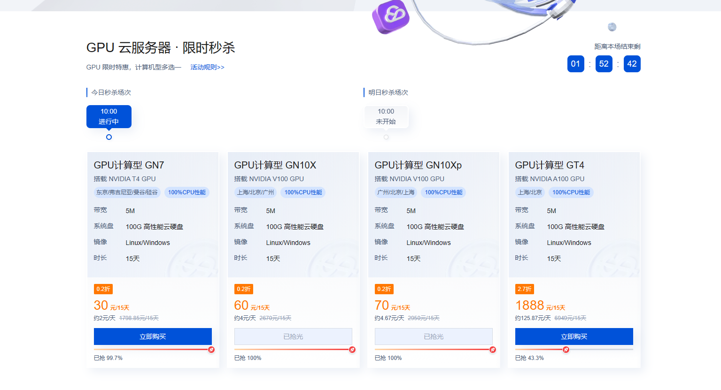Open the 活动规则>> link

tap(207, 67)
